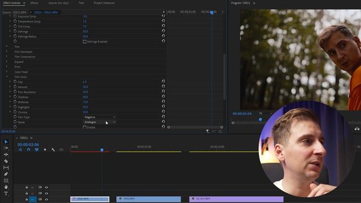Click the Effect Controls mini-timeline playhead
This screenshot has width=361, height=203.
212,12
